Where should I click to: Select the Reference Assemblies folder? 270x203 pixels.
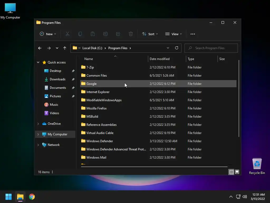coord(158,125)
